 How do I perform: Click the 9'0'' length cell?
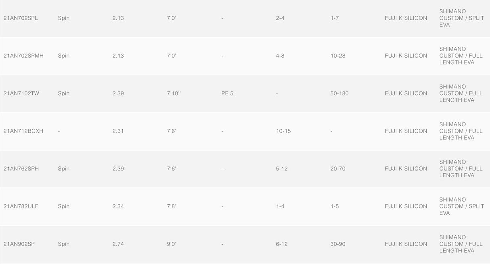click(172, 244)
